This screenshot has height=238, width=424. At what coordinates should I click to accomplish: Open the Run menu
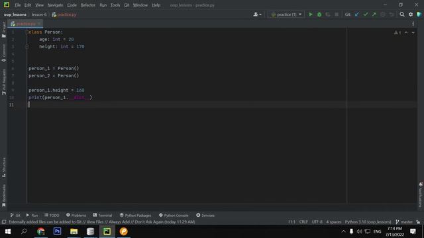pyautogui.click(x=103, y=5)
